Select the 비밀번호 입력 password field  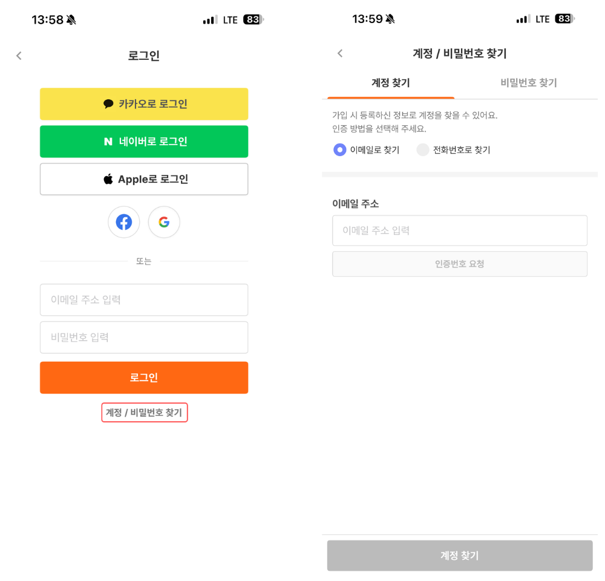144,337
